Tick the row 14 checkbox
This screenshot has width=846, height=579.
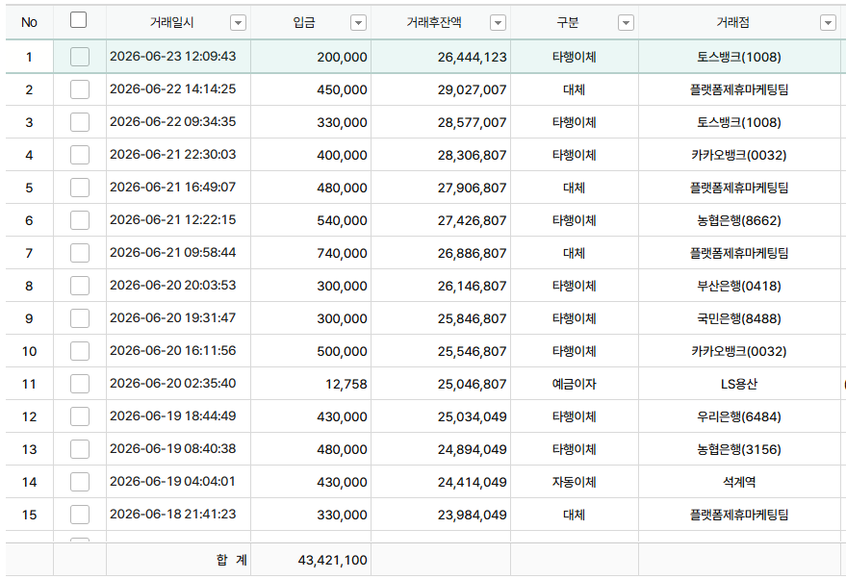(80, 482)
